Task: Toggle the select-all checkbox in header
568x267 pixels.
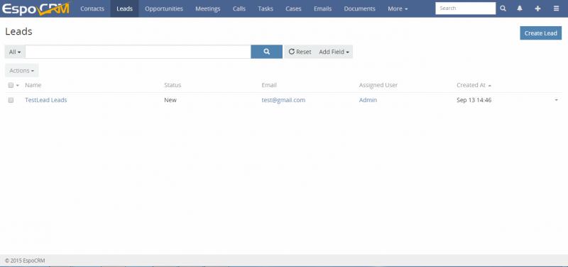Action: [x=11, y=85]
